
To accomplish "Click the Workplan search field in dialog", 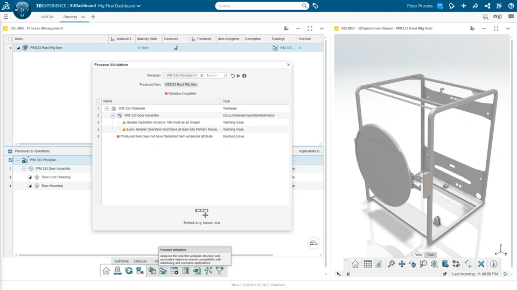I will coord(215,76).
